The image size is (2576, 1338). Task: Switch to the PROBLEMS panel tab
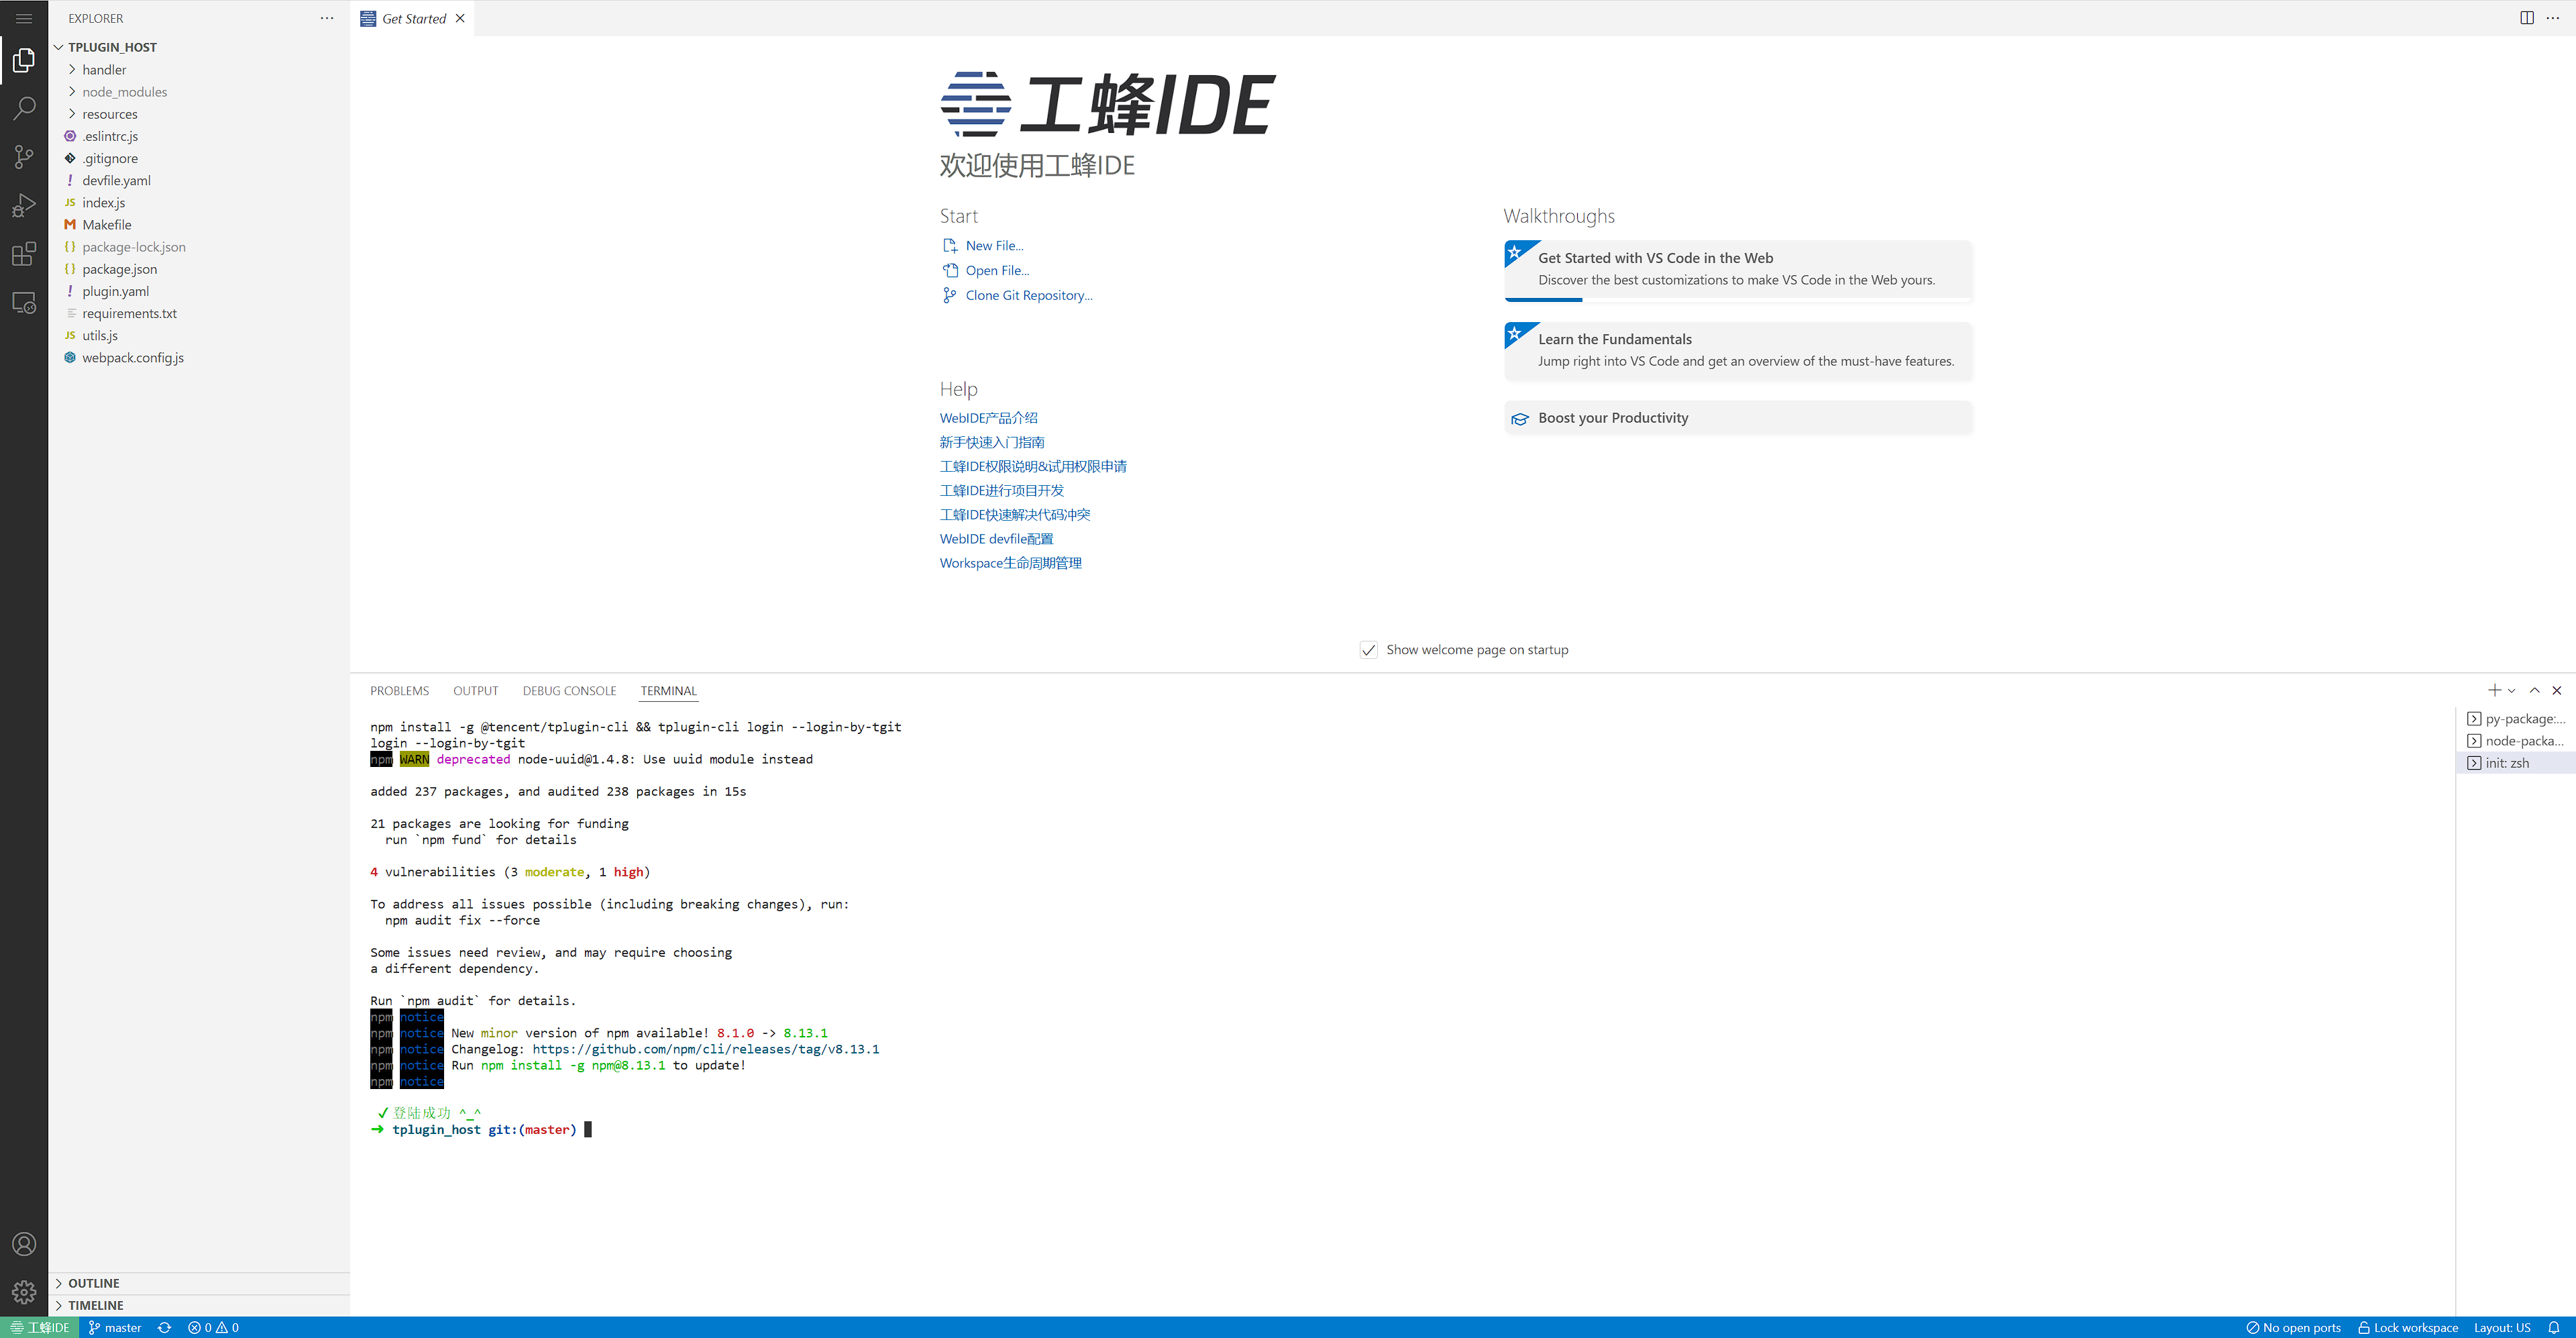(x=399, y=690)
